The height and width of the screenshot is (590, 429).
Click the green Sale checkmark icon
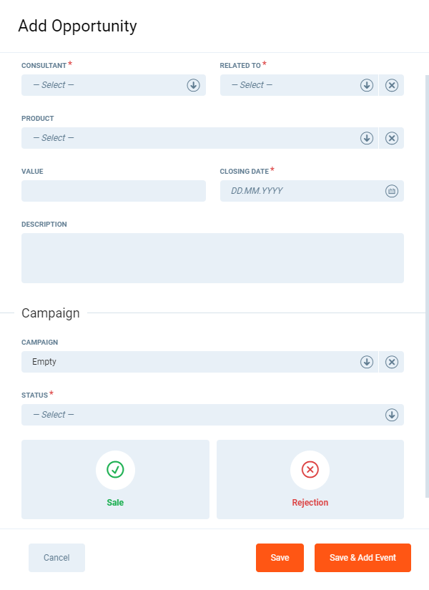(x=115, y=470)
